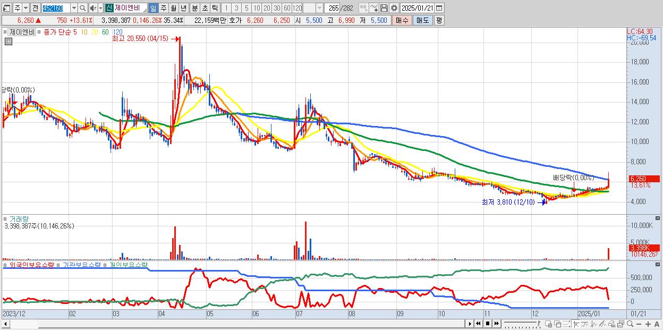Click the text 'A' annotation icon

coord(657,324)
